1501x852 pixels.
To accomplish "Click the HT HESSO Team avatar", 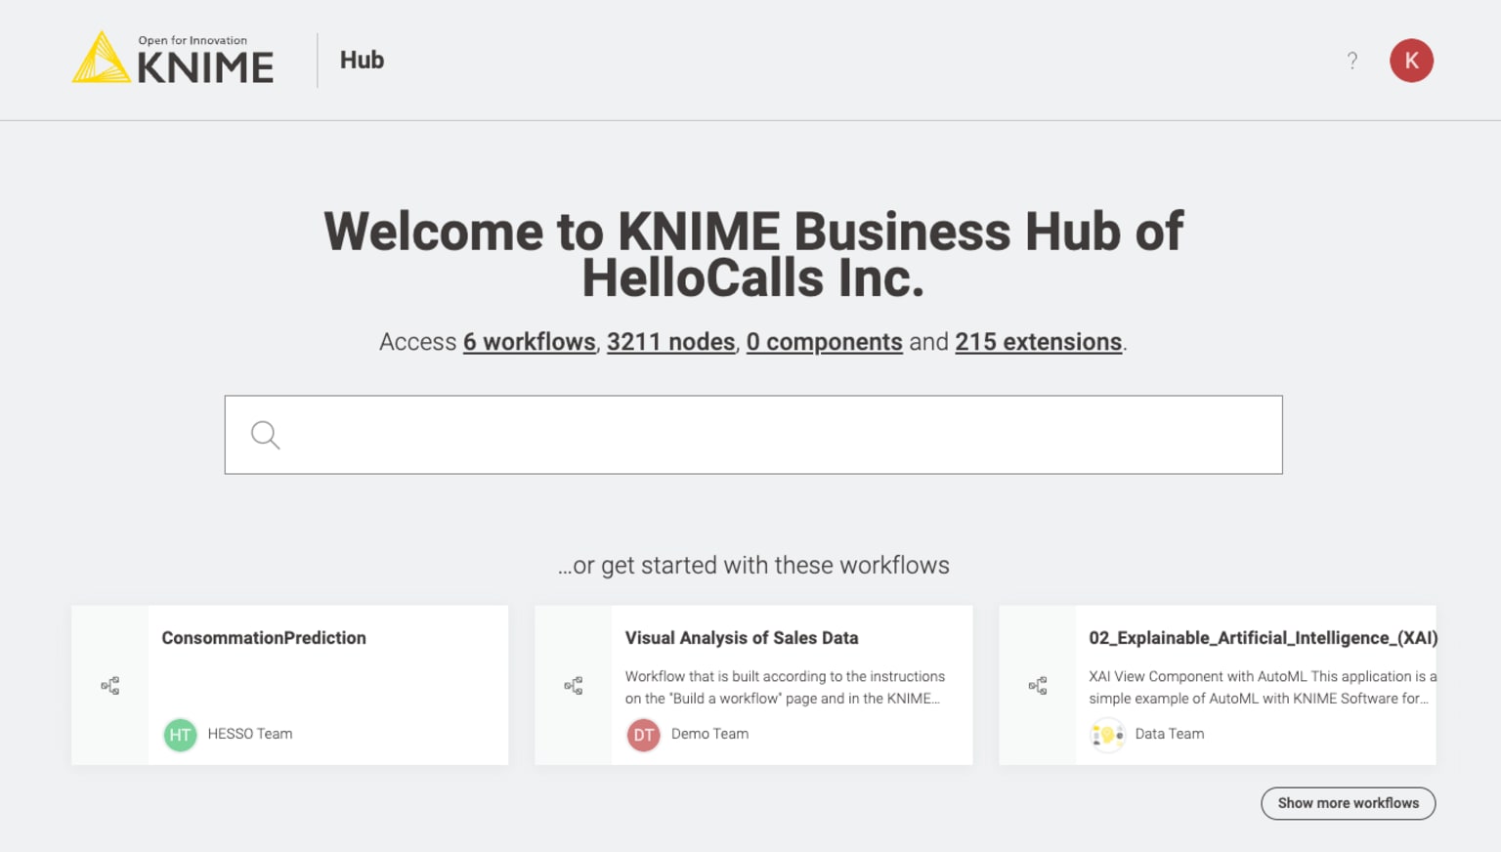I will coord(180,735).
